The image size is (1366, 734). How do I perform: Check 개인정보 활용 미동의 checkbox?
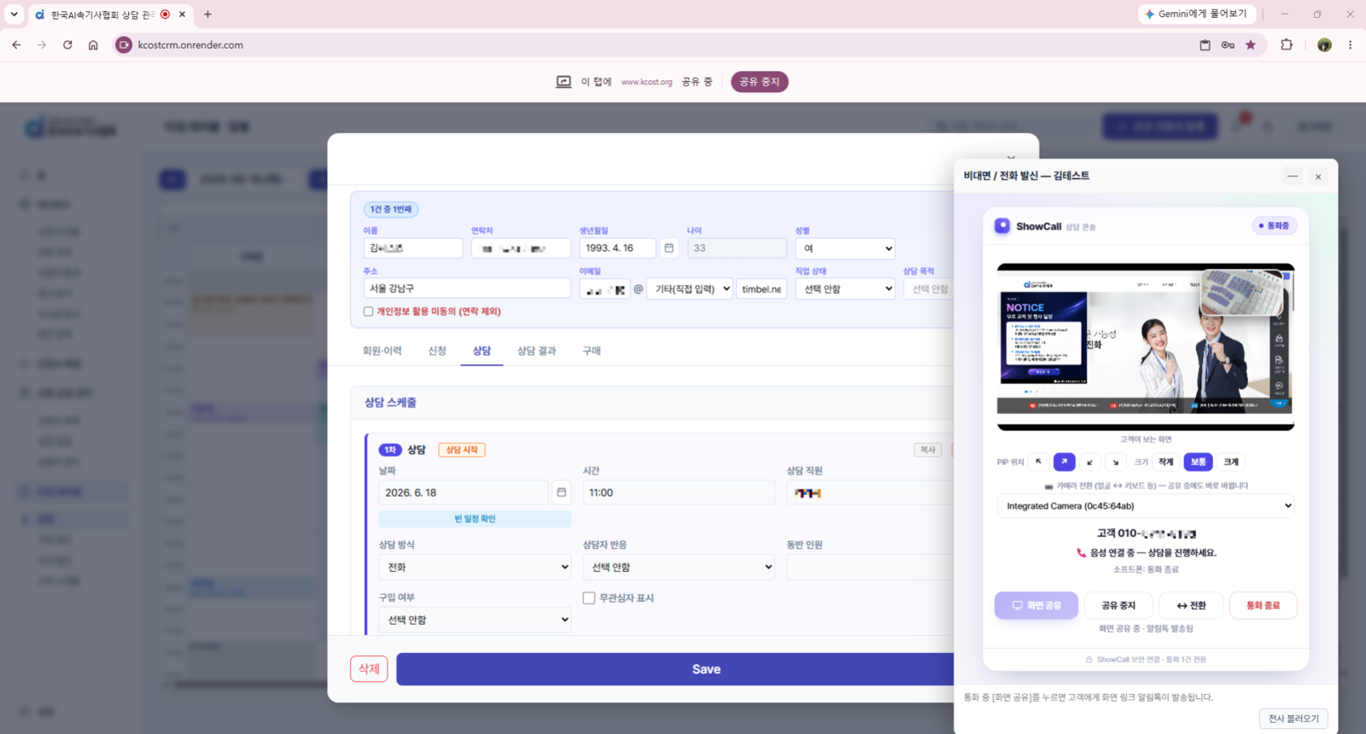[x=368, y=312]
